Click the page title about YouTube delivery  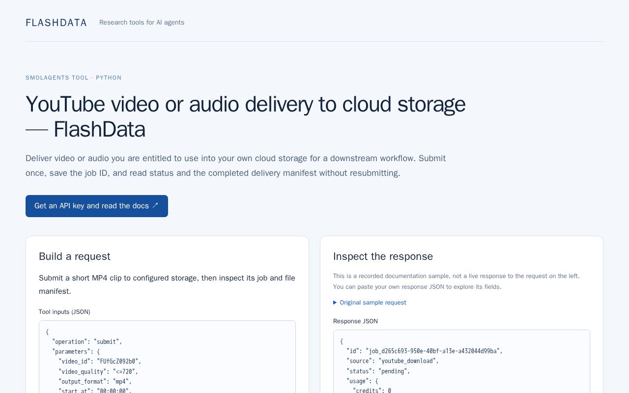pyautogui.click(x=245, y=117)
